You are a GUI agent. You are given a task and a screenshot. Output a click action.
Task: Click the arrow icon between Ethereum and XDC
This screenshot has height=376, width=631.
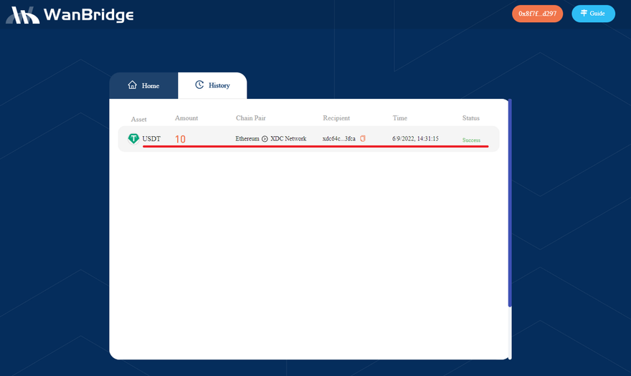(265, 139)
